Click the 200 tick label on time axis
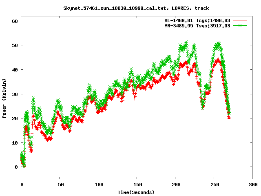This screenshot has height=196, width=261. point(175,185)
